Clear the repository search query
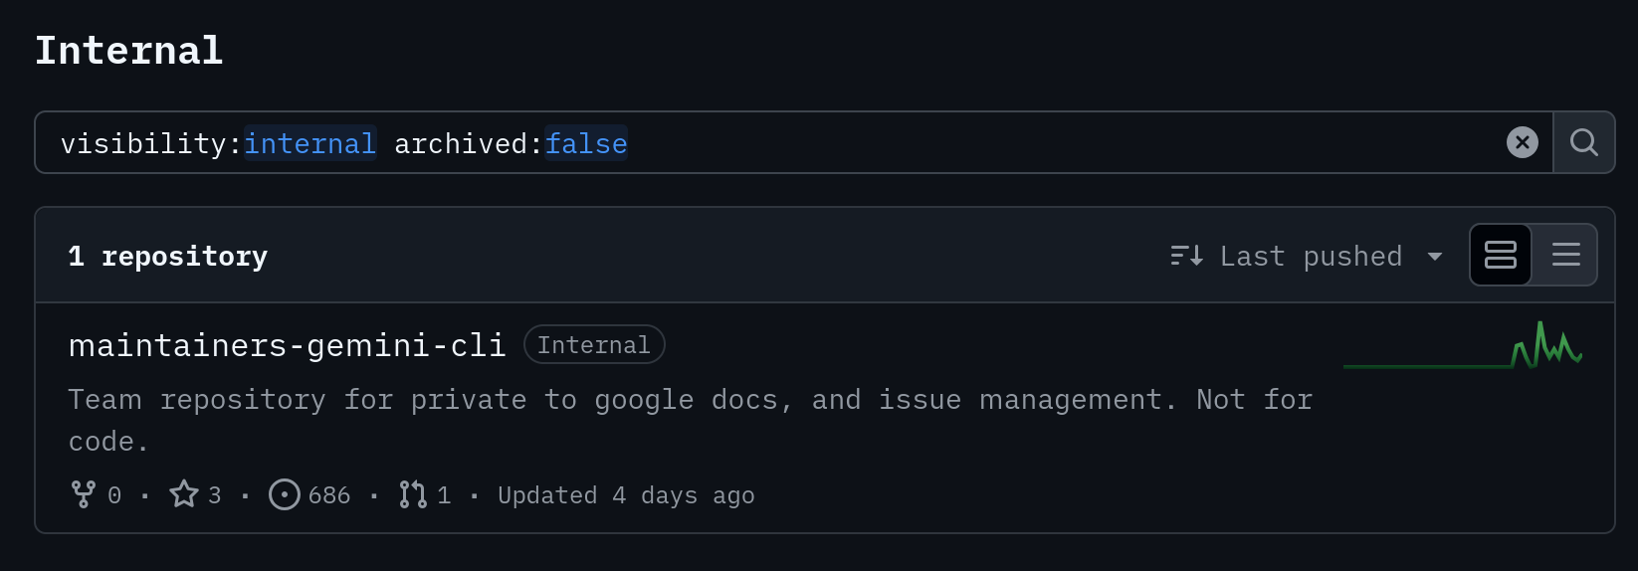1638x571 pixels. click(x=1522, y=143)
